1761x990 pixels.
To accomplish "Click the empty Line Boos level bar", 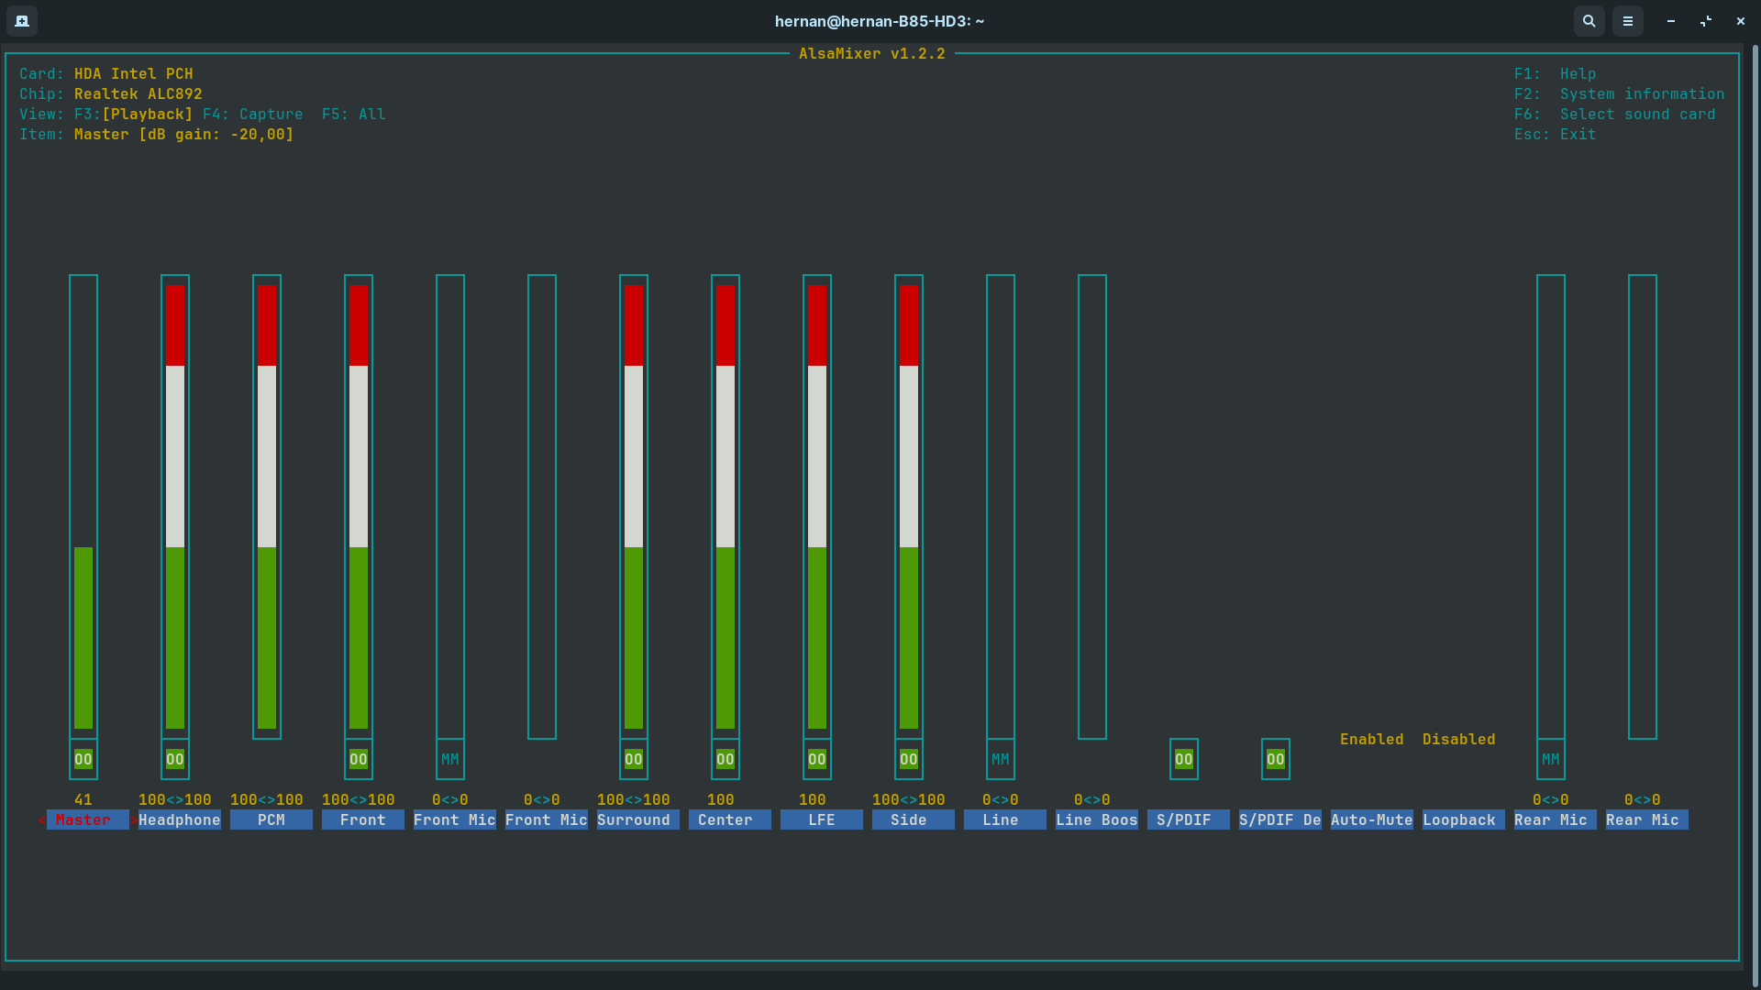I will pos(1092,506).
